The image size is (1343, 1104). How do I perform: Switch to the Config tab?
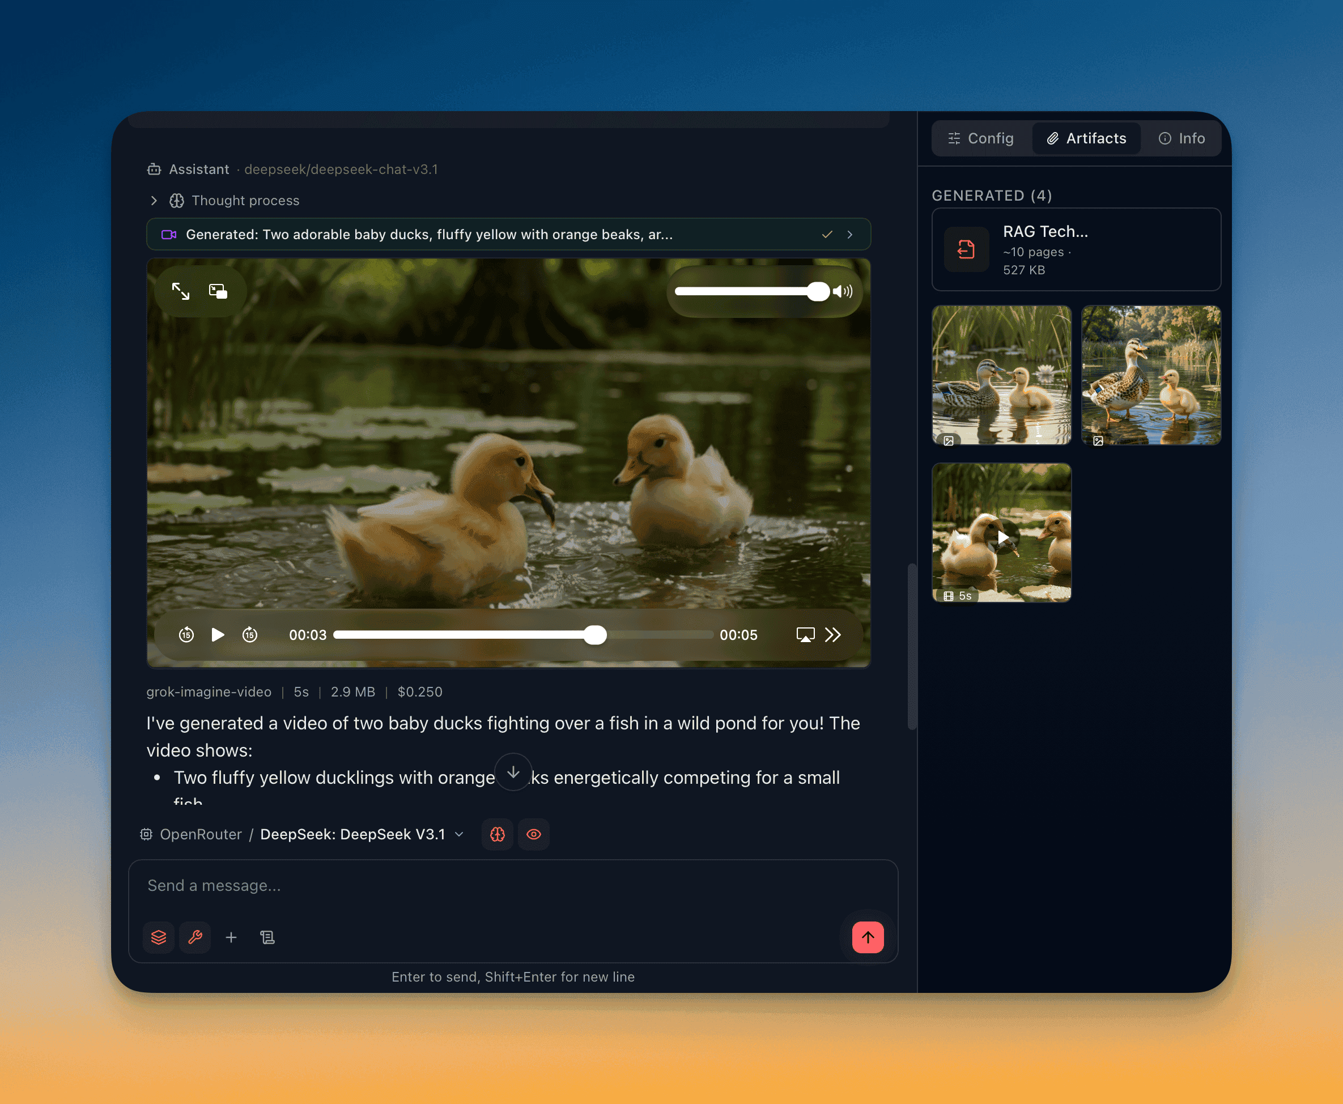[980, 138]
